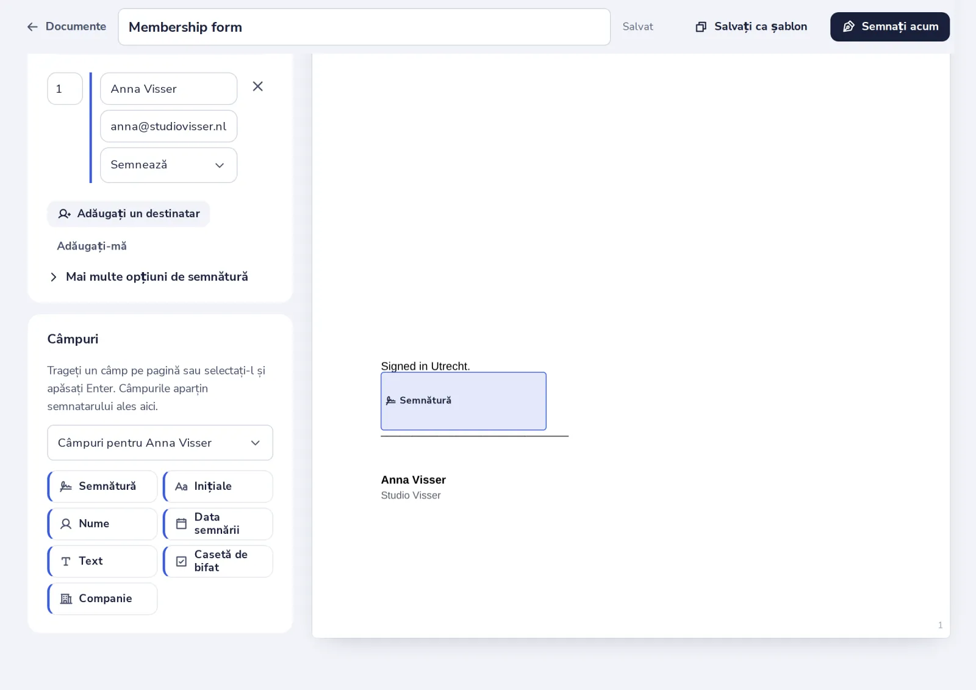The width and height of the screenshot is (976, 690).
Task: Select the Nume field tool
Action: click(102, 524)
